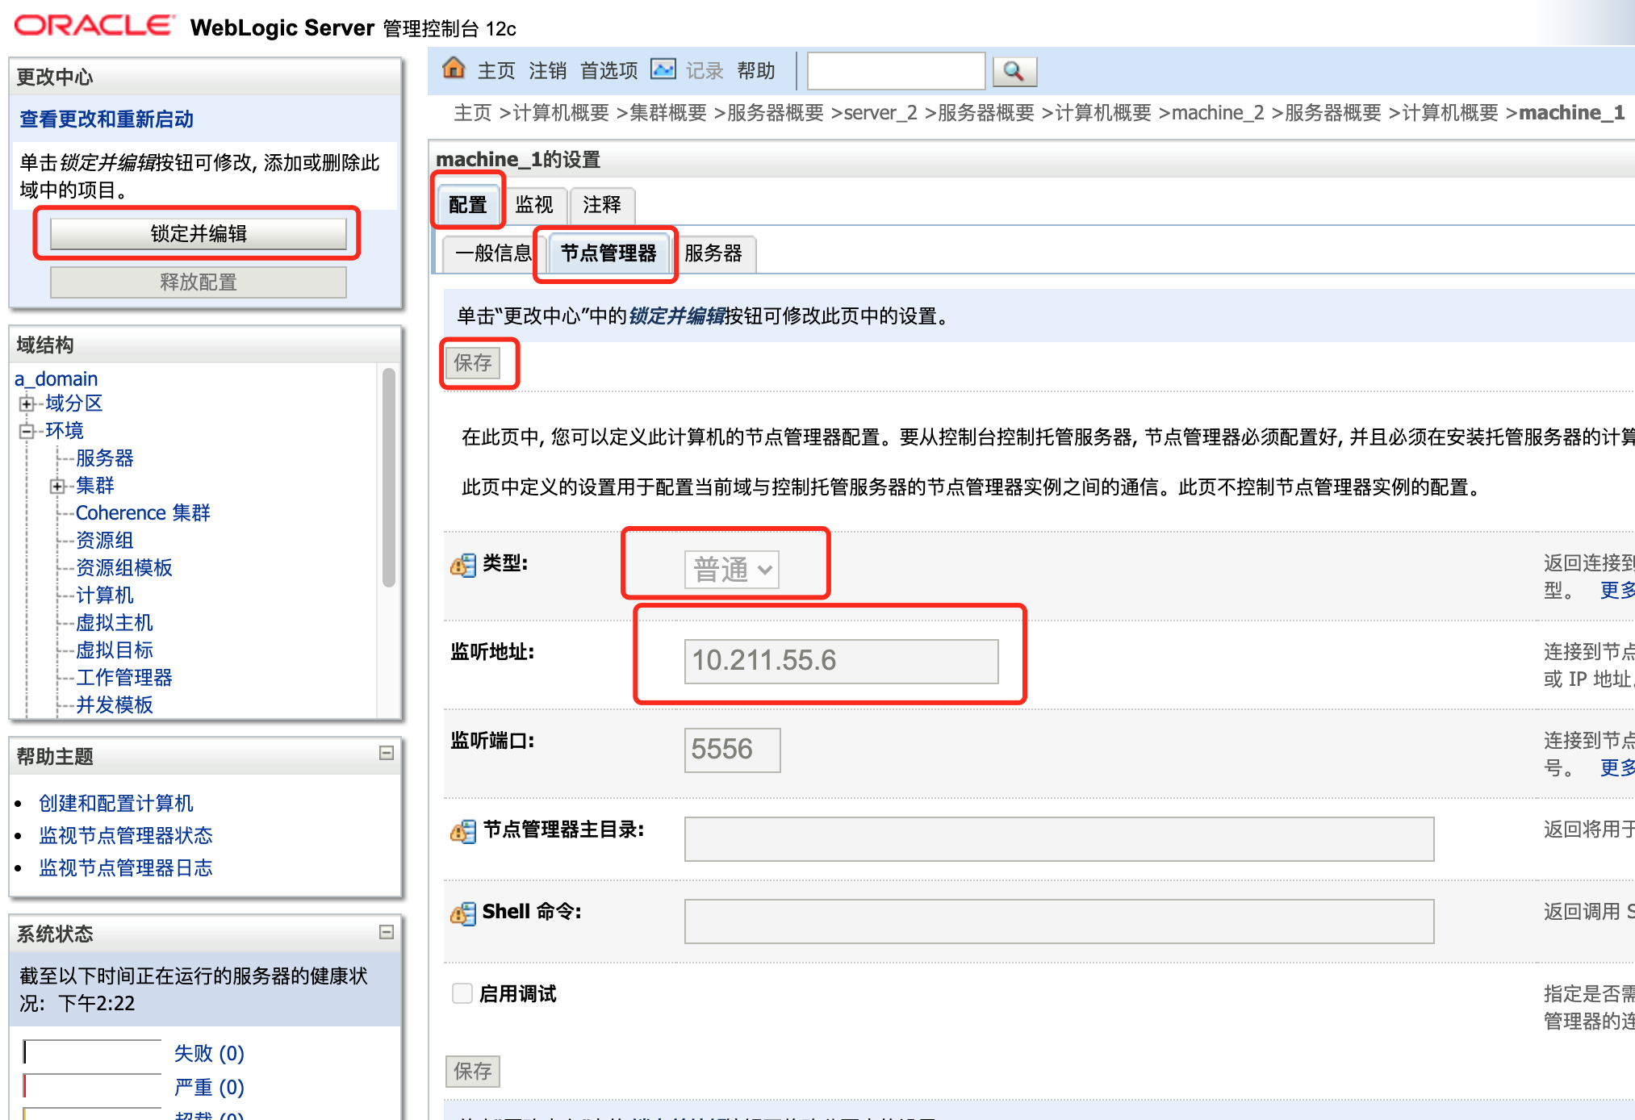Click the 失败 status progress bar
Screen dimensions: 1635x1120
point(93,1052)
